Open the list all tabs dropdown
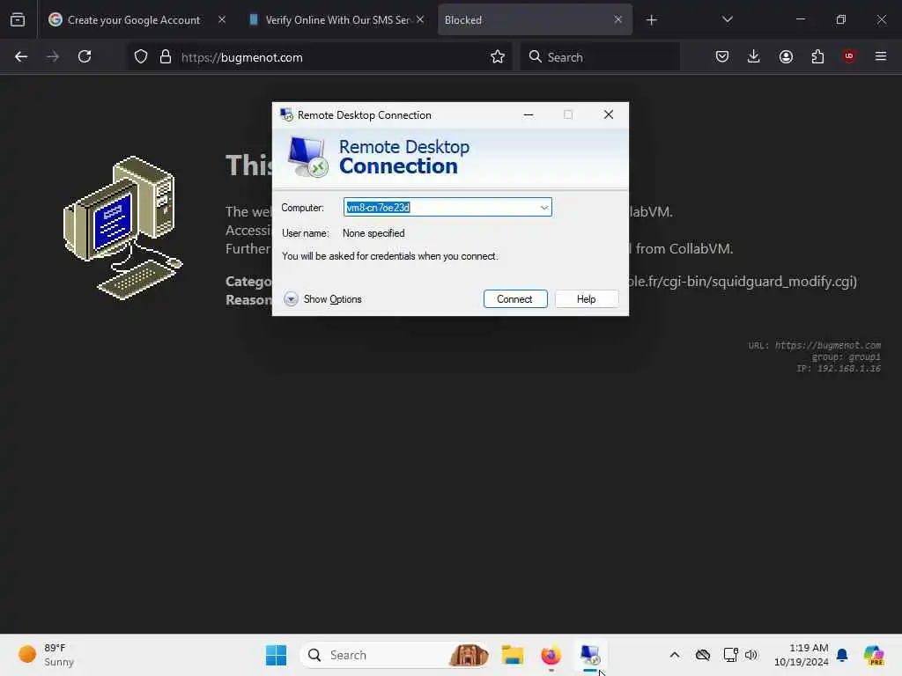Image resolution: width=902 pixels, height=676 pixels. coord(727,19)
